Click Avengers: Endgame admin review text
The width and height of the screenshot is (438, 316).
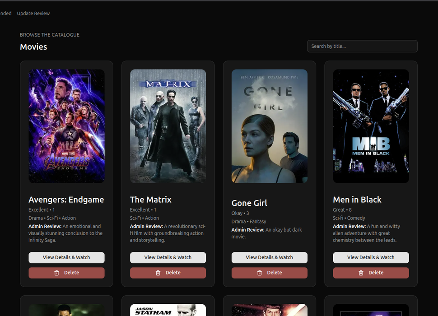pyautogui.click(x=65, y=233)
